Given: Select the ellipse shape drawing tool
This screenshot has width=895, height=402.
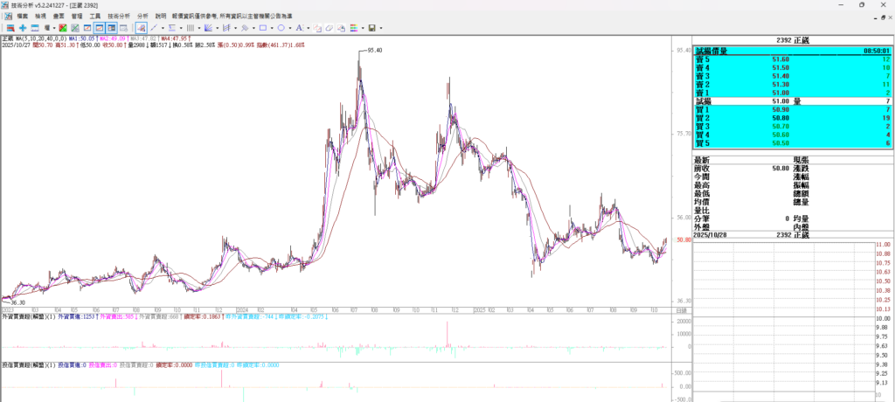Looking at the screenshot, I should pyautogui.click(x=281, y=28).
